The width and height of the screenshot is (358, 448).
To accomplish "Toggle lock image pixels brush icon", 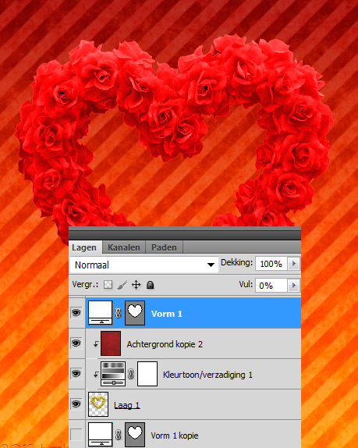I will [122, 285].
